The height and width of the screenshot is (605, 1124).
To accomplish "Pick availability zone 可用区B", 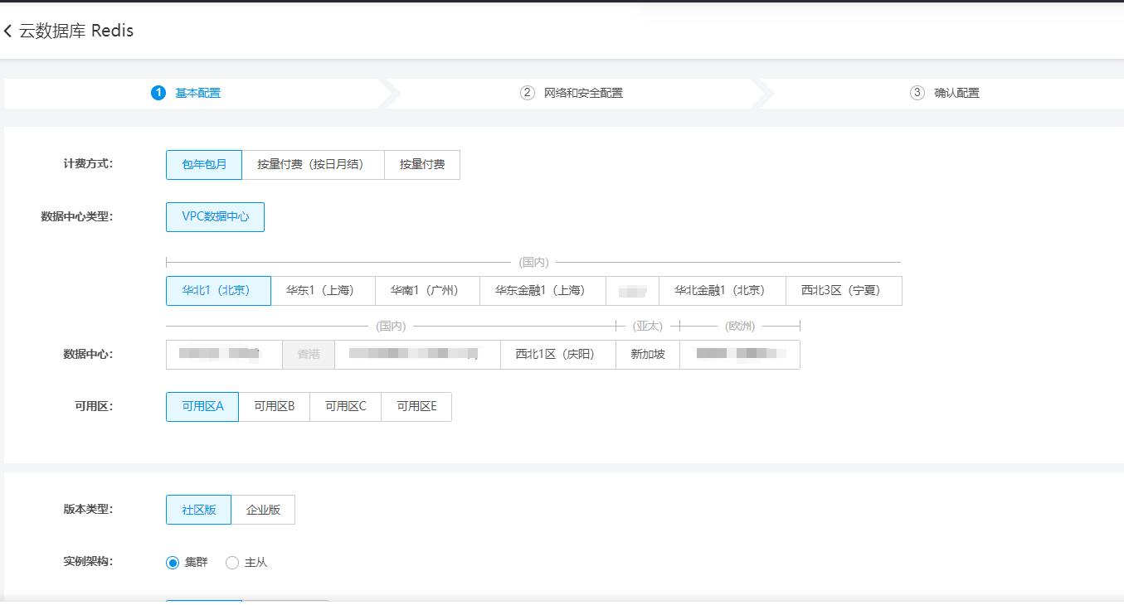I will coord(274,407).
